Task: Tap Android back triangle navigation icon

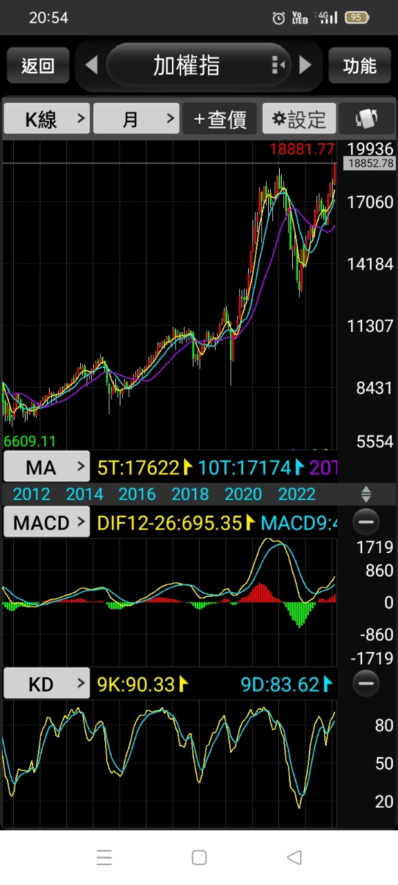Action: [x=294, y=858]
